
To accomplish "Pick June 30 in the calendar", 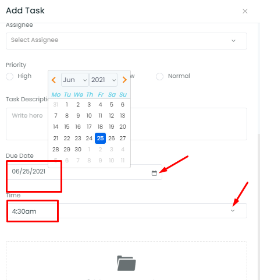I will coord(78,150).
